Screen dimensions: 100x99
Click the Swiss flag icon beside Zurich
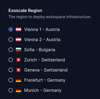coord(18,60)
